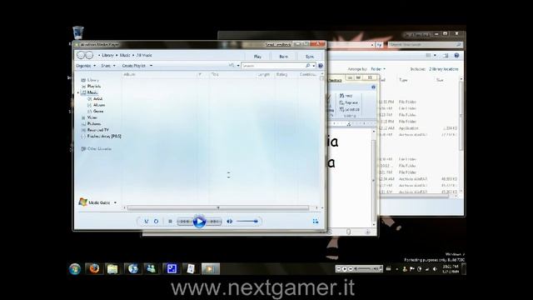Toggle repeat in Media Player
The image size is (533, 300).
click(156, 222)
